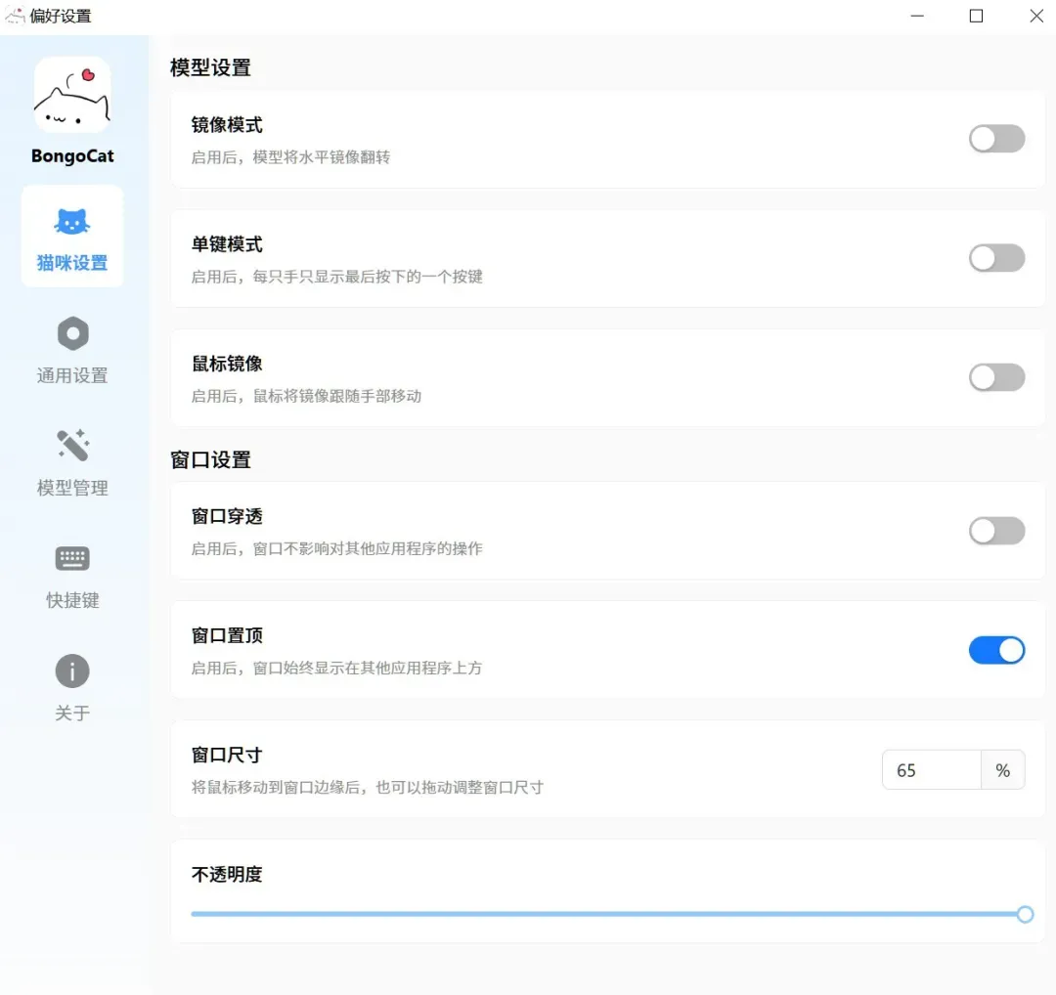Click description 启用后，窗口不影响对其他应用程序的操作
The height and width of the screenshot is (995, 1056).
(x=336, y=548)
